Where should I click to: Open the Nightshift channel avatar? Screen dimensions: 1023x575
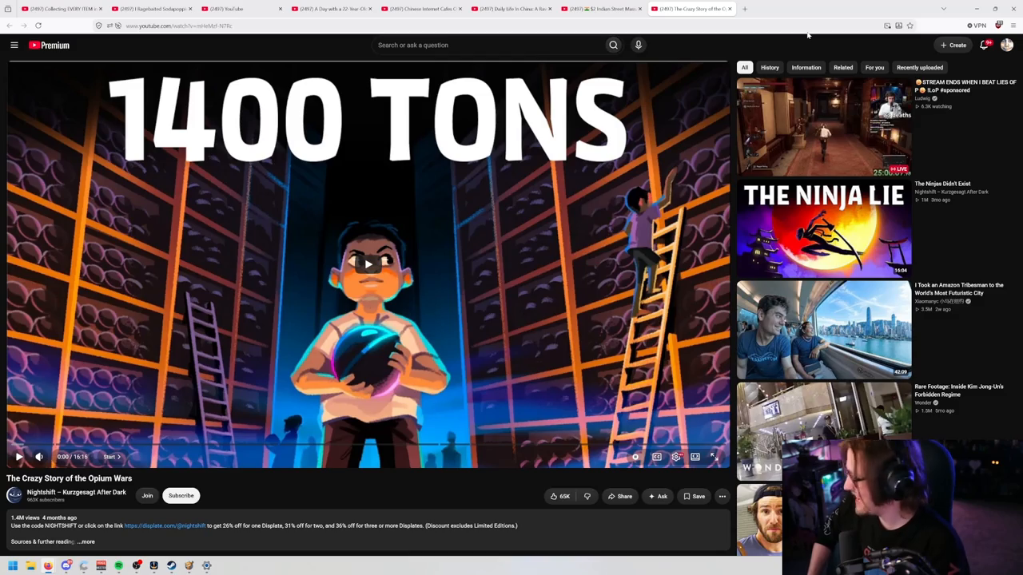tap(14, 496)
